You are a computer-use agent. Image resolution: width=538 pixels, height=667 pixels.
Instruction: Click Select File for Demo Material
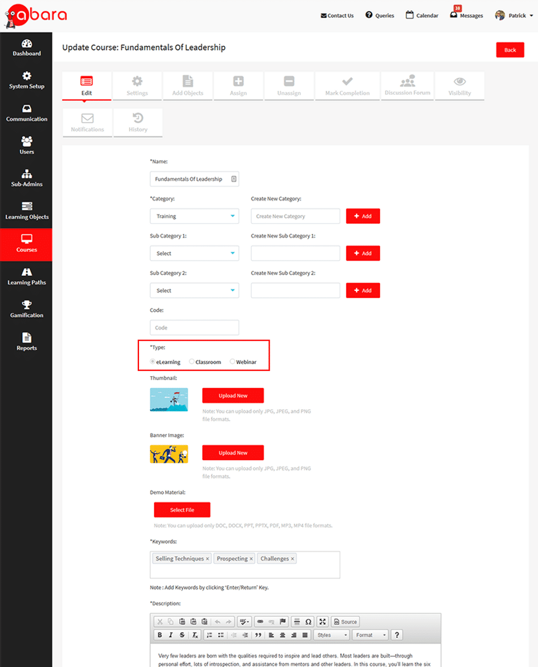pos(182,509)
